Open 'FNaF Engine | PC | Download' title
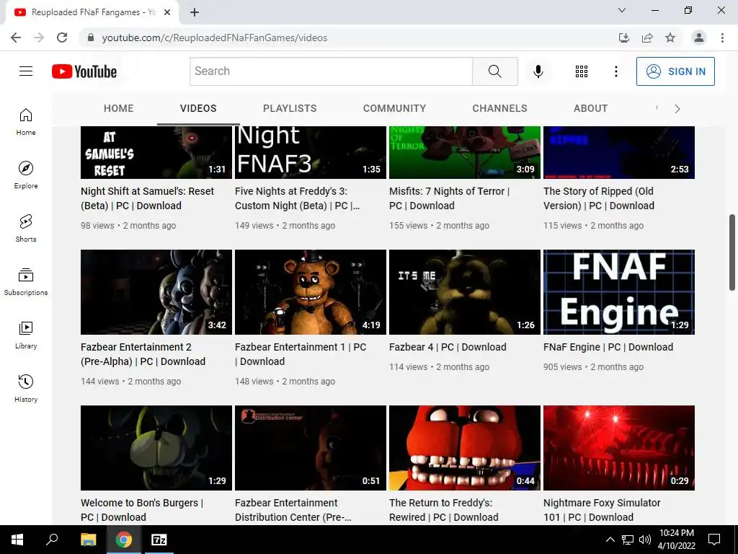The image size is (738, 554). point(608,347)
